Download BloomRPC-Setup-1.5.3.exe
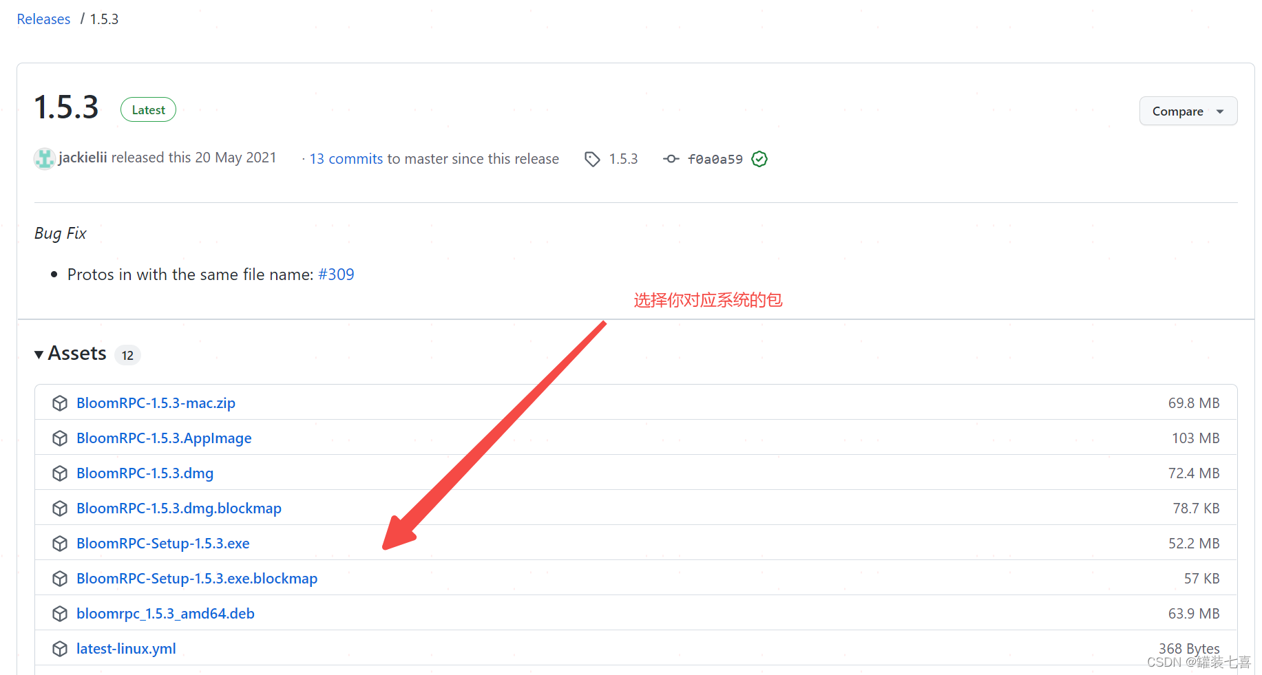The image size is (1262, 675). (x=162, y=544)
